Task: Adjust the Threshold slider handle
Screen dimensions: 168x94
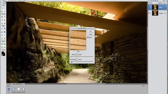Action: click(x=71, y=62)
